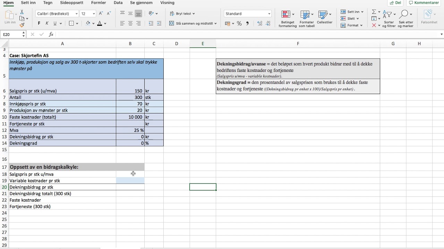Image resolution: width=444 pixels, height=249 pixels.
Task: Align text left horizontally
Action: click(x=122, y=24)
